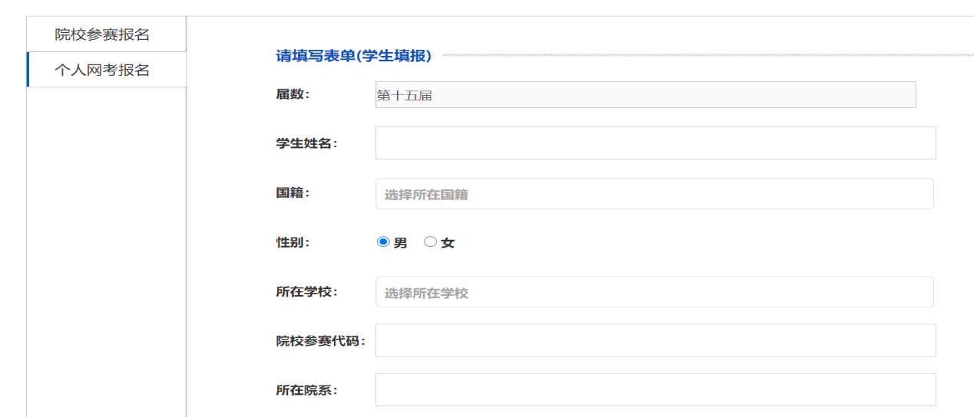Click the 所在院系 field label
The height and width of the screenshot is (417, 974).
pos(306,390)
